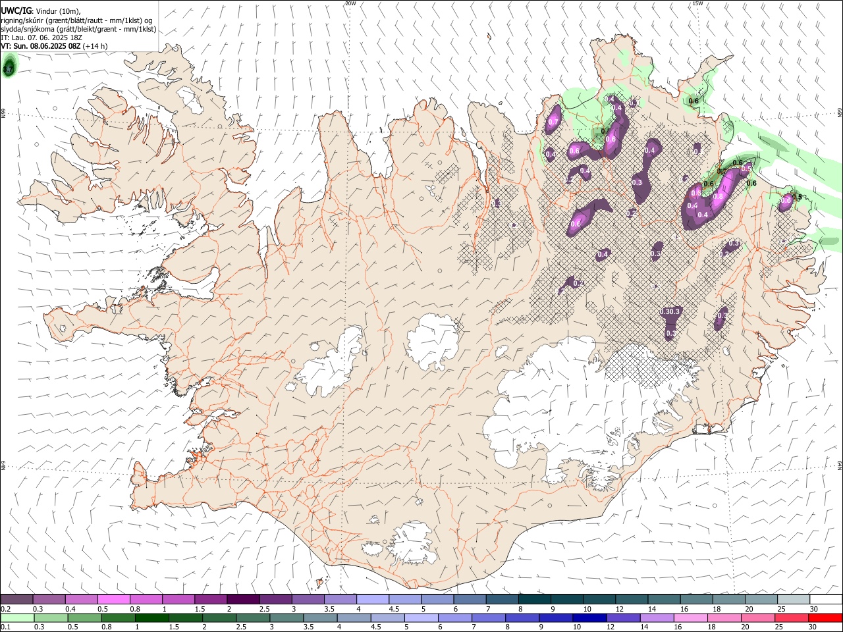843x632 pixels.
Task: Pick the upper legend swatch starting at 0.2
Action: point(16,600)
